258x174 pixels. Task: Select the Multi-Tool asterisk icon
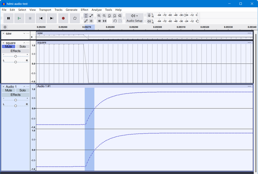pos(91,21)
